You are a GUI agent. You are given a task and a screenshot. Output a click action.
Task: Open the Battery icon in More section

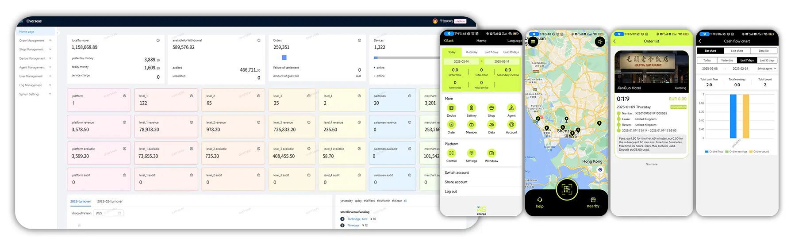pyautogui.click(x=471, y=108)
